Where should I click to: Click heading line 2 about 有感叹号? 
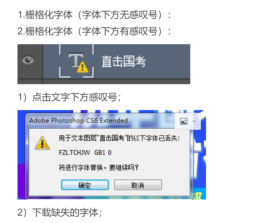(94, 31)
